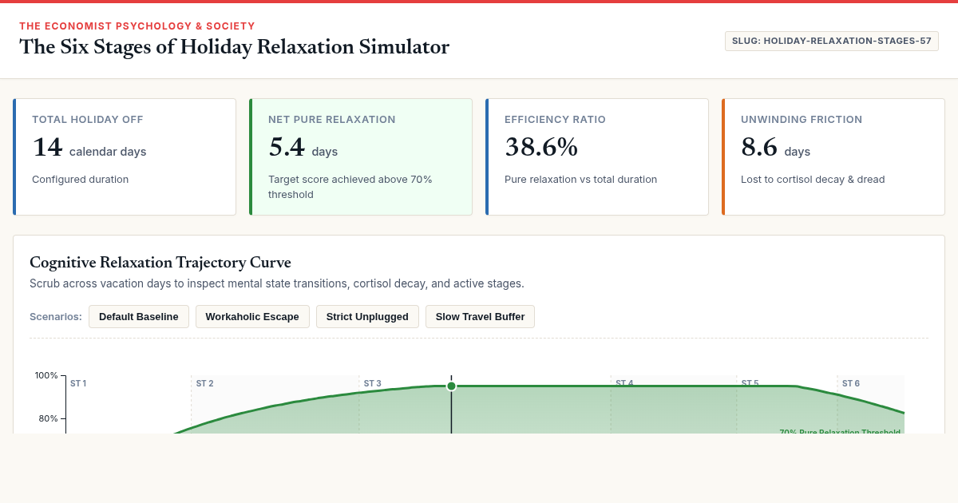Click the ST 2 stage label

(x=204, y=383)
